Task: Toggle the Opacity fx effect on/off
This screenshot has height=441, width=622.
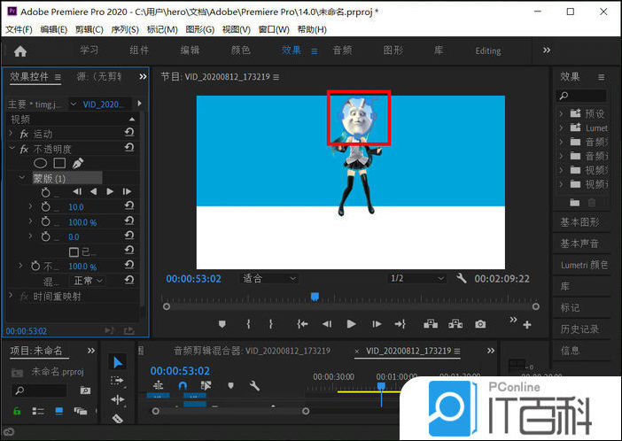Action: click(24, 149)
